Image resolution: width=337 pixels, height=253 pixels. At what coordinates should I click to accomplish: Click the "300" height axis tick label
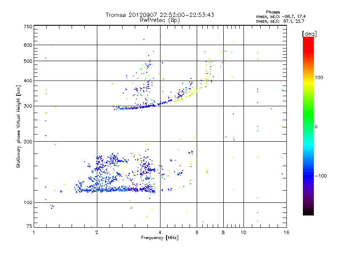click(x=28, y=106)
